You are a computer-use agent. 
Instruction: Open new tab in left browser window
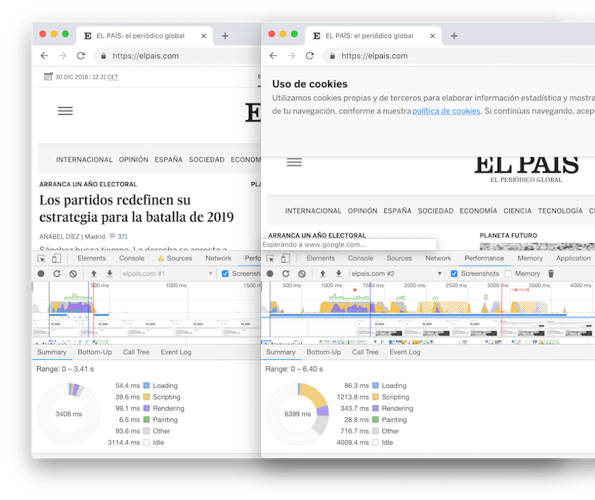point(225,36)
